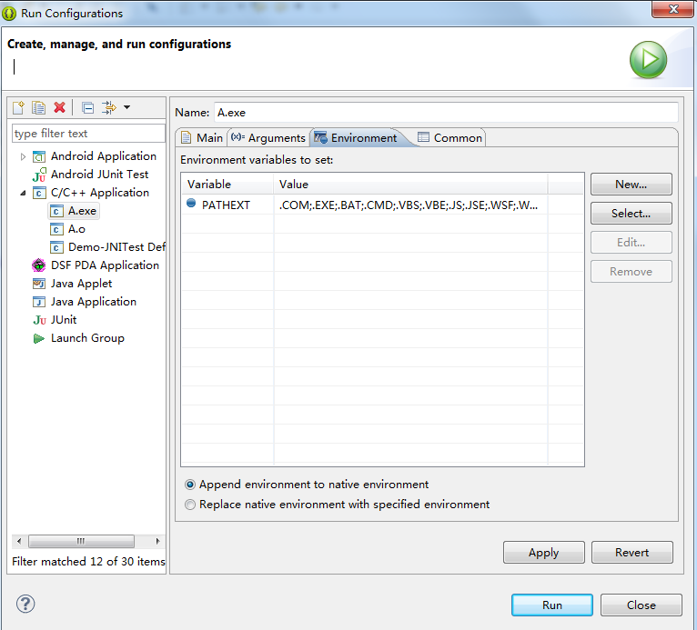
Task: Click the Java Applet icon
Action: 39,284
